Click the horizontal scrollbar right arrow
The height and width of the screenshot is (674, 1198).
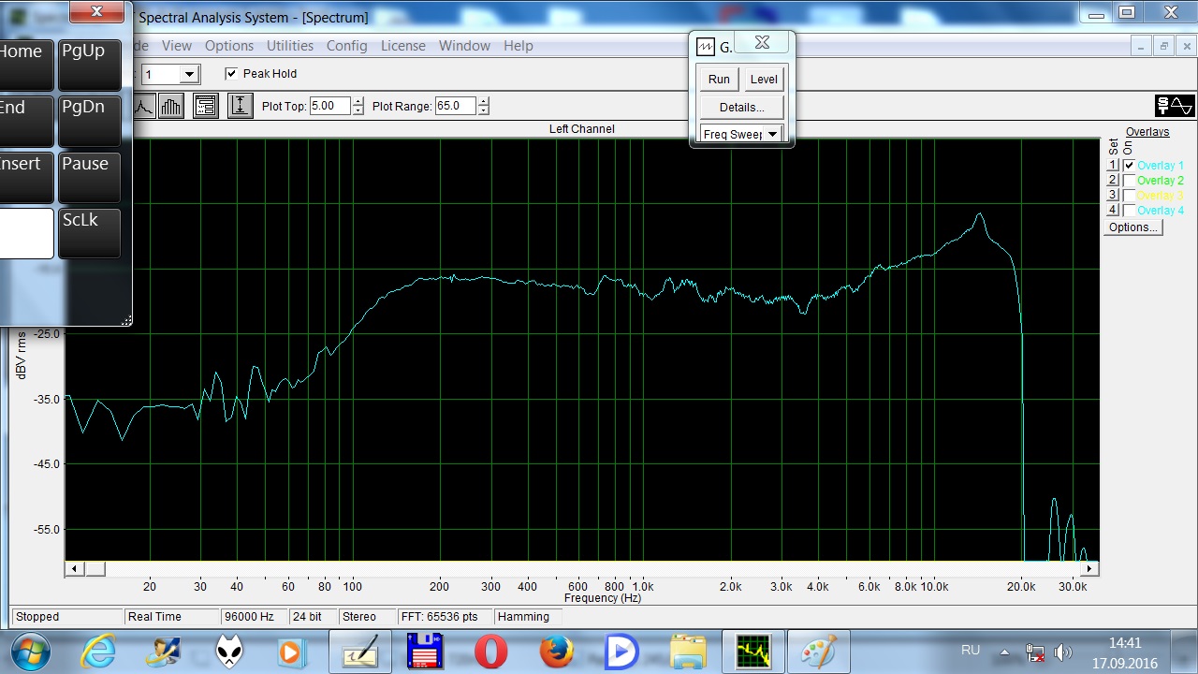[1089, 568]
